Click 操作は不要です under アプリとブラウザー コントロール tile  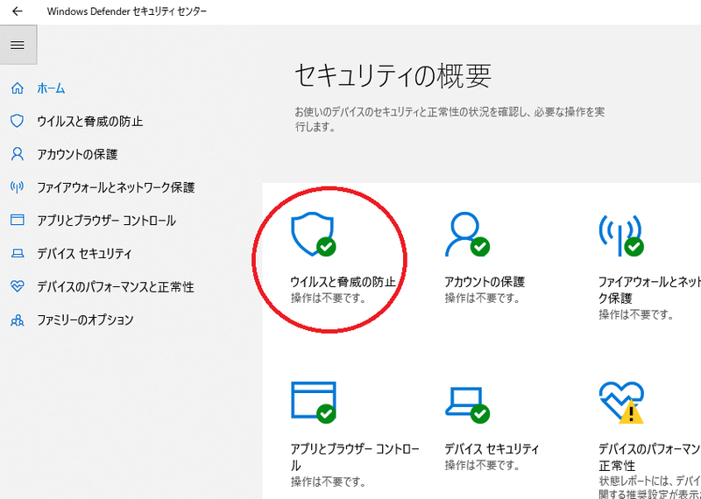(328, 481)
